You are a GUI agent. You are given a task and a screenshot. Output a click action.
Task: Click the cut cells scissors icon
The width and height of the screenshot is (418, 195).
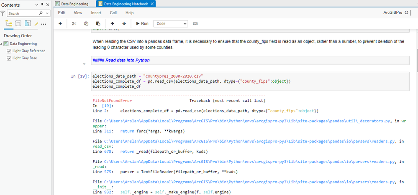[74, 24]
